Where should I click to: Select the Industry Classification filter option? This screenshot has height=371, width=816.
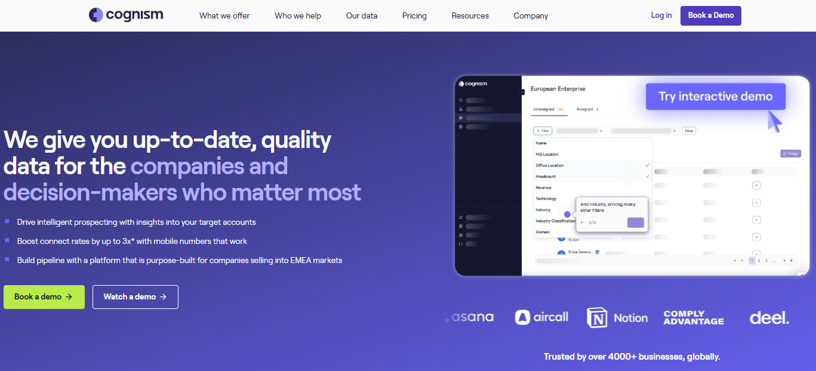555,221
